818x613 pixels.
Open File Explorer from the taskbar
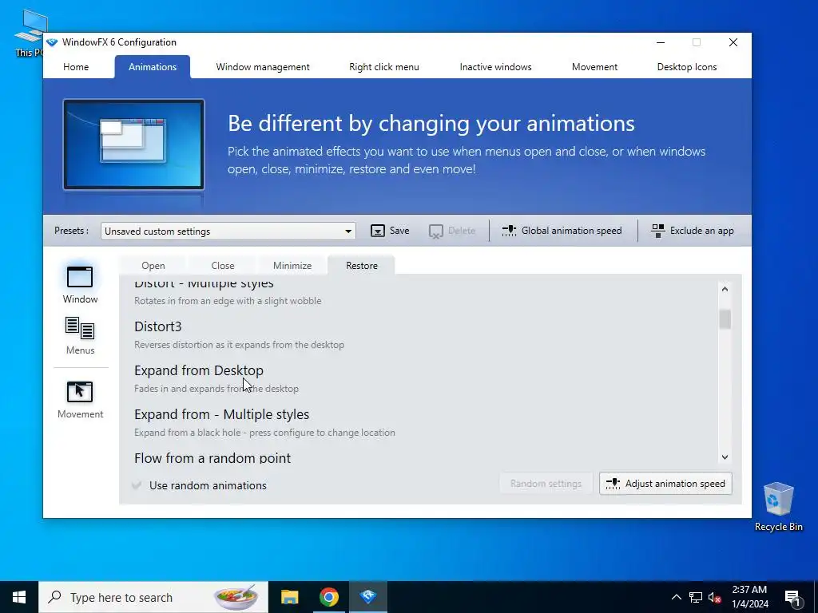[x=289, y=597]
